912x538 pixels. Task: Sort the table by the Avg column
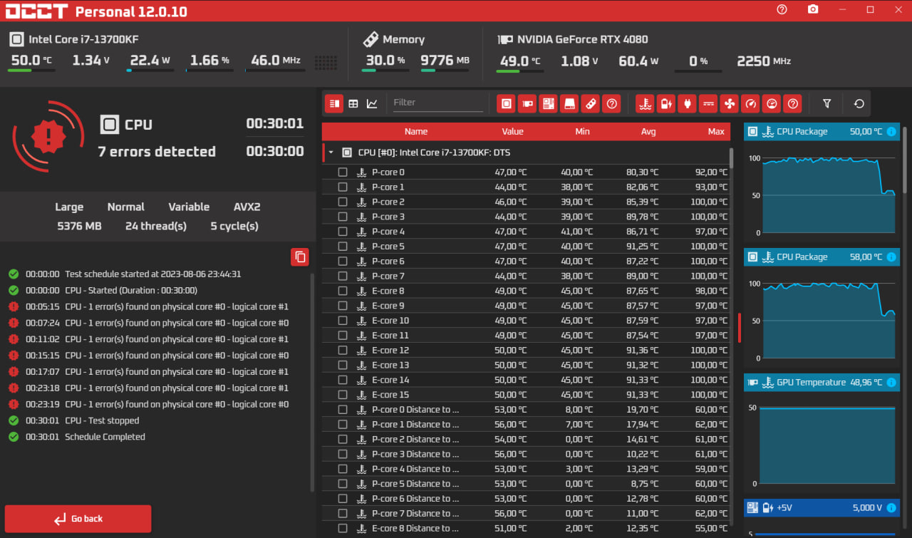click(x=648, y=131)
